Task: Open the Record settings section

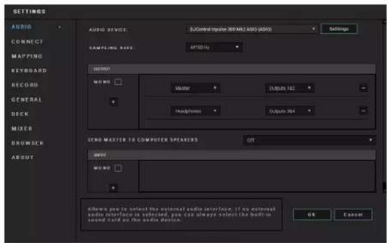Action: (x=25, y=85)
